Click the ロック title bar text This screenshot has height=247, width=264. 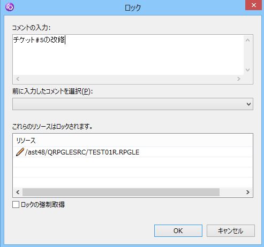[x=133, y=7]
